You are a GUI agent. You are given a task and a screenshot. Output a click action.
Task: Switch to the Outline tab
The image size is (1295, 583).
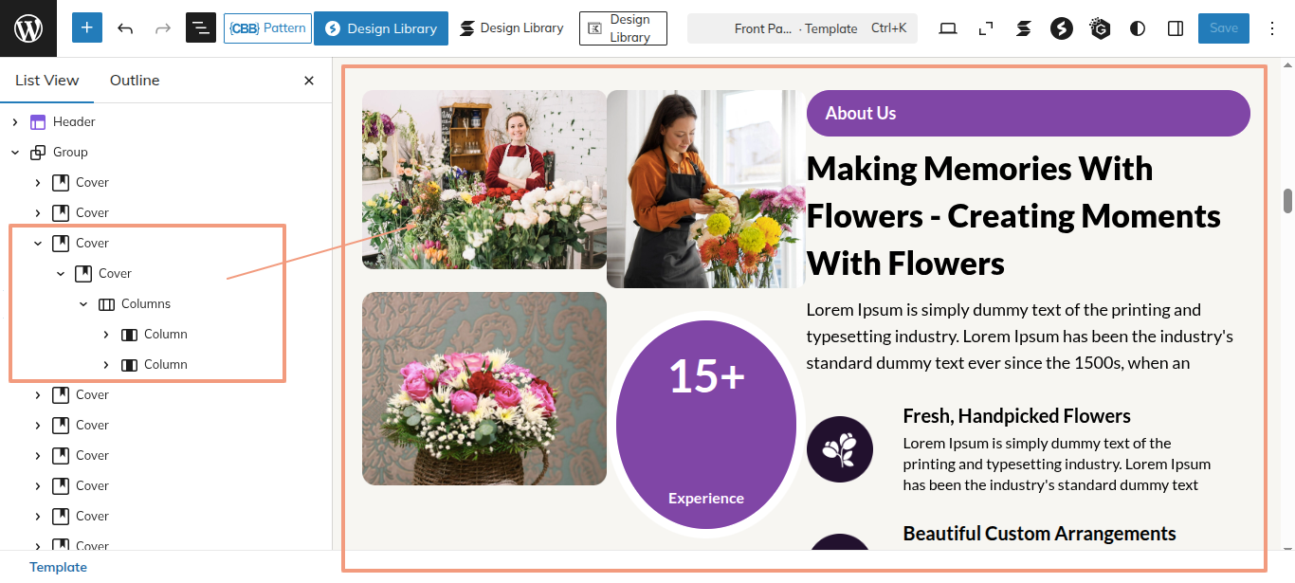[x=135, y=81]
